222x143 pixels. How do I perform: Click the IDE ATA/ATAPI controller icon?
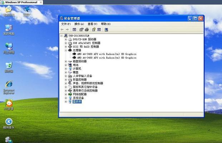click(70, 43)
